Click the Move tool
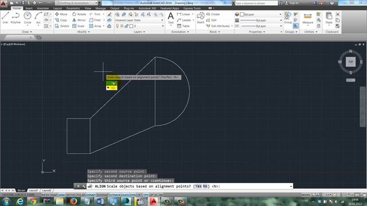 61,14
